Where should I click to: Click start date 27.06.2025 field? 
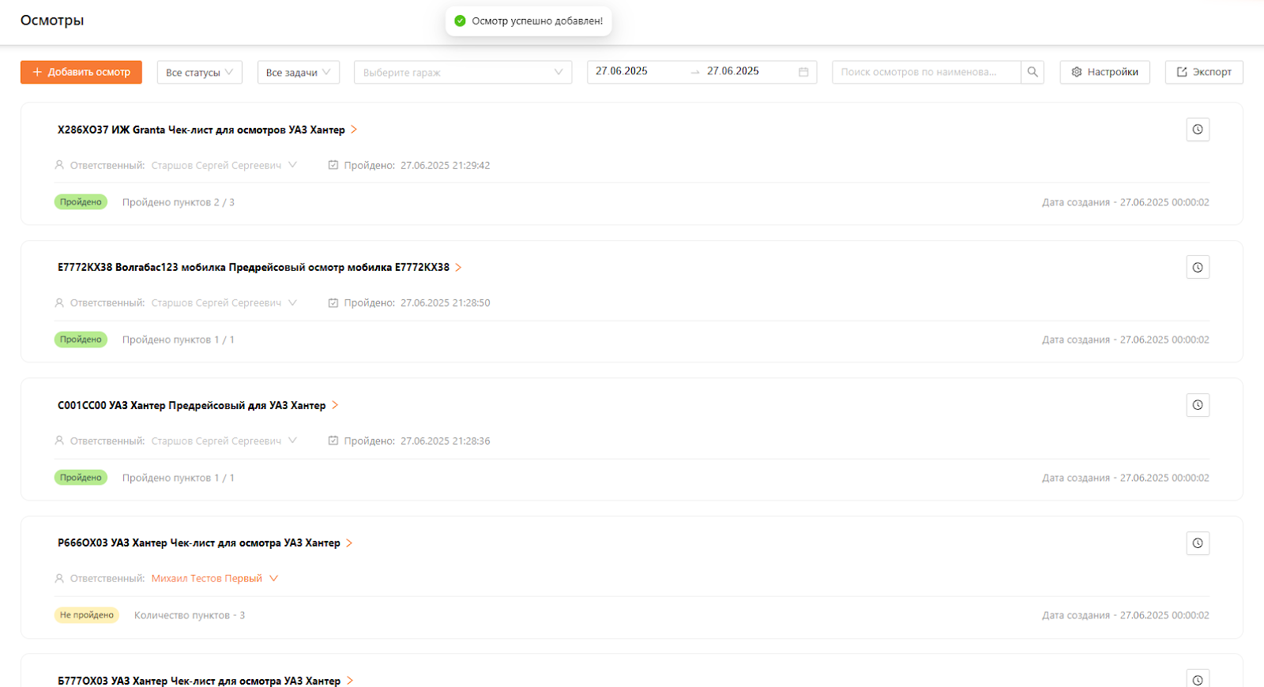[x=632, y=72]
